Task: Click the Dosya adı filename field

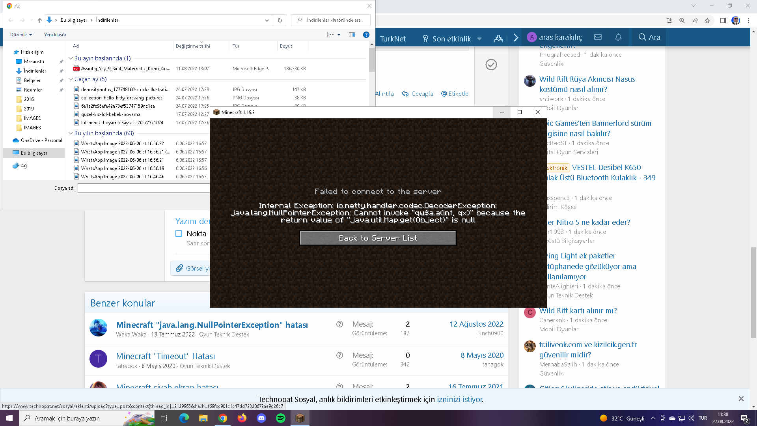Action: coord(144,188)
